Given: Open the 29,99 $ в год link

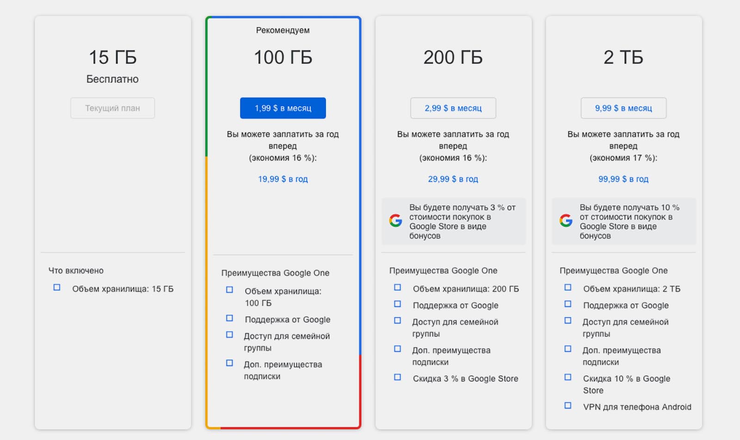Looking at the screenshot, I should (x=453, y=179).
